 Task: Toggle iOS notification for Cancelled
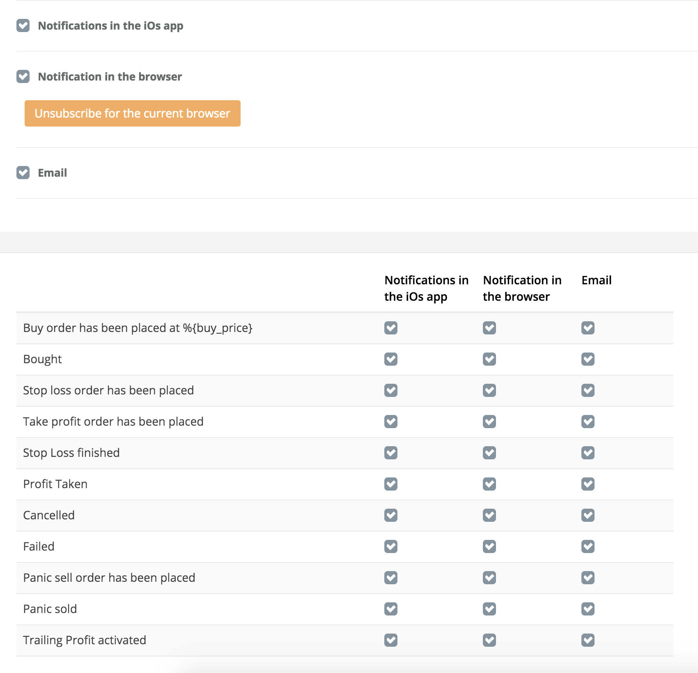[x=391, y=515]
